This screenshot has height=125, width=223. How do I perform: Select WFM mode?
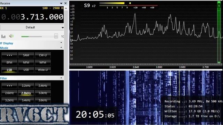[43, 62]
